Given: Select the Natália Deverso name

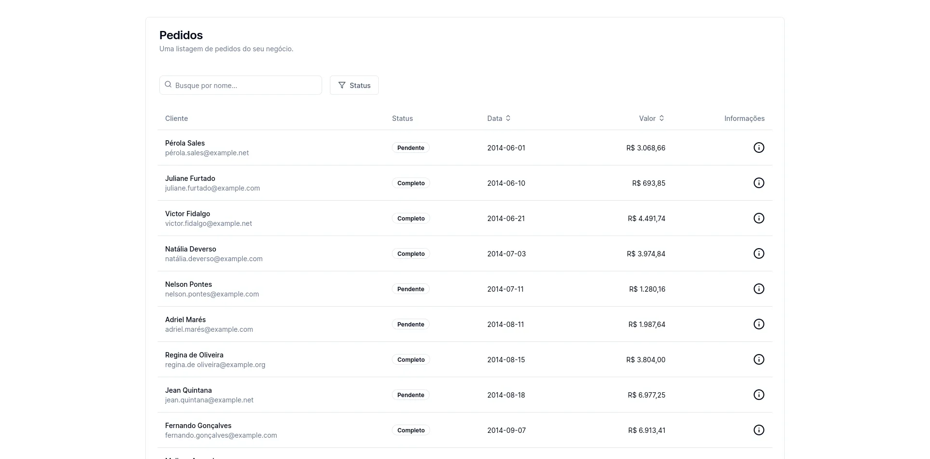Looking at the screenshot, I should coord(191,249).
